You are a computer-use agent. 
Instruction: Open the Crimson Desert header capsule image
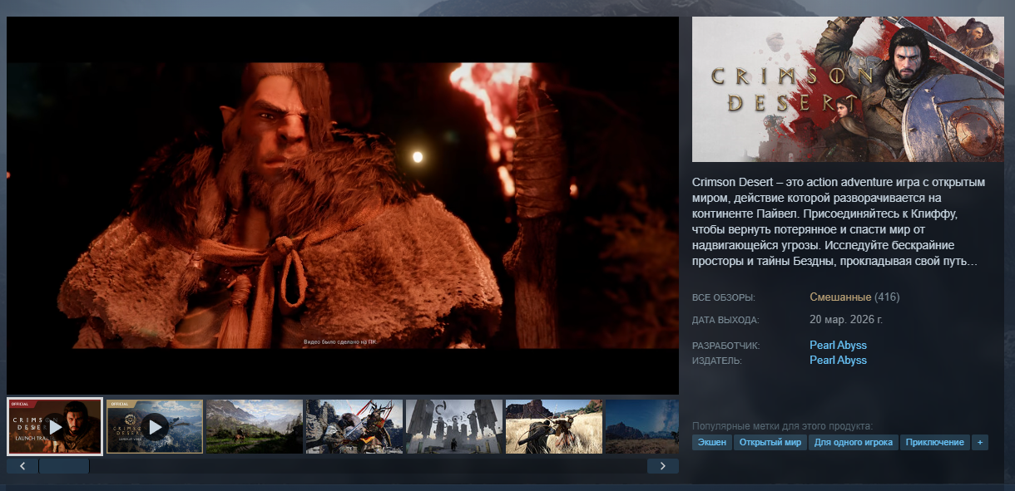848,89
